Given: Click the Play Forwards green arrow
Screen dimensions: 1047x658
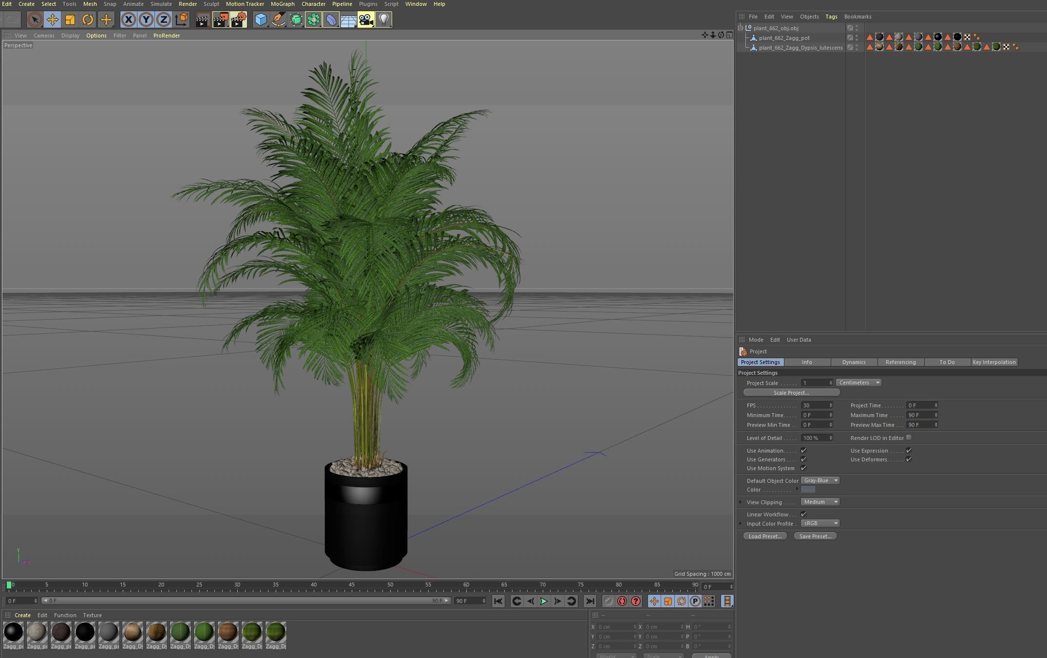Looking at the screenshot, I should (x=543, y=601).
